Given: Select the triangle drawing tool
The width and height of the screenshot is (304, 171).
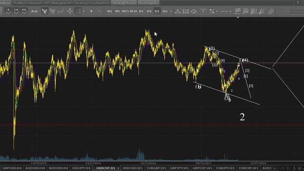Looking at the screenshot, I should (x=178, y=11).
